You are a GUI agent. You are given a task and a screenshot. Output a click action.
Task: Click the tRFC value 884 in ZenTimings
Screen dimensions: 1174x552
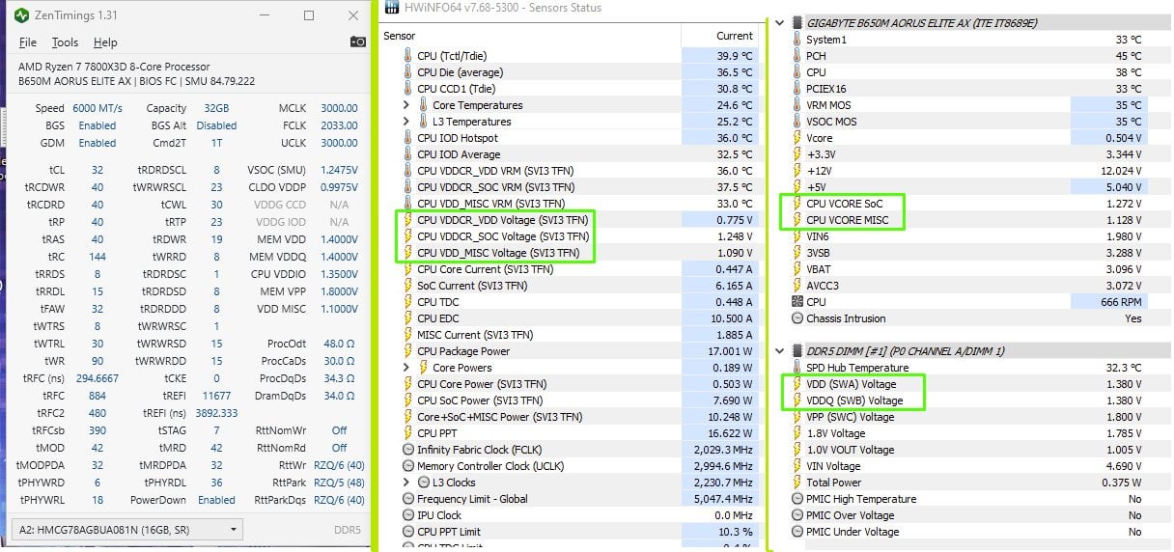point(98,396)
